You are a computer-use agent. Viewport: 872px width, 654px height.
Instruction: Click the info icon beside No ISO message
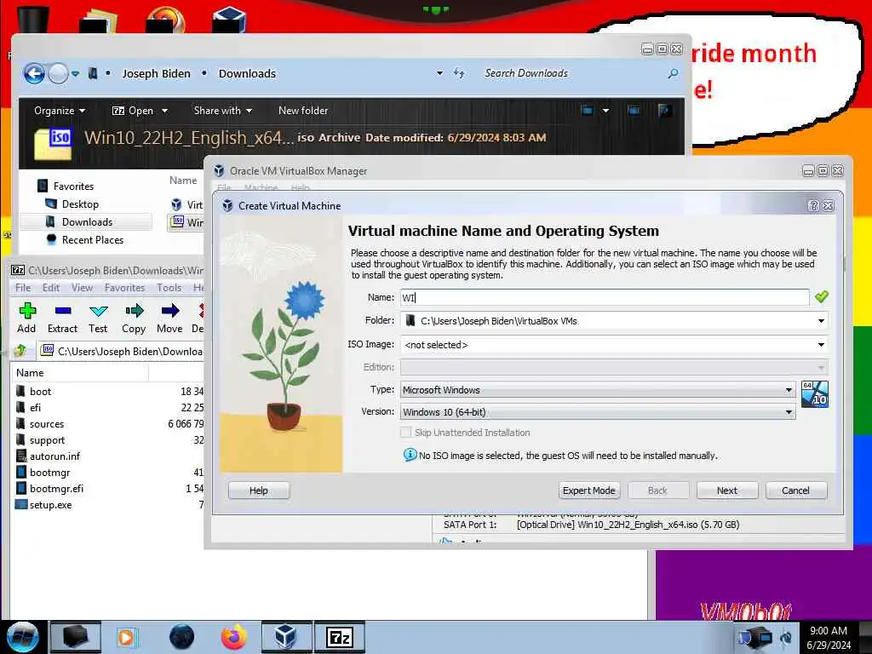(x=410, y=455)
